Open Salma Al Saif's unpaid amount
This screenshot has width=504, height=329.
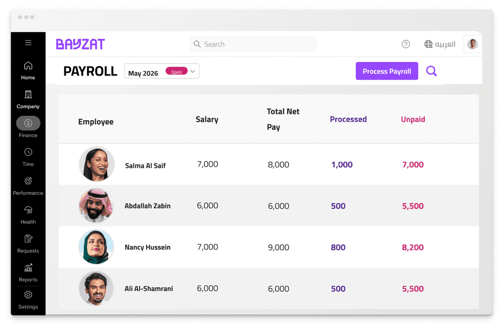pos(413,164)
